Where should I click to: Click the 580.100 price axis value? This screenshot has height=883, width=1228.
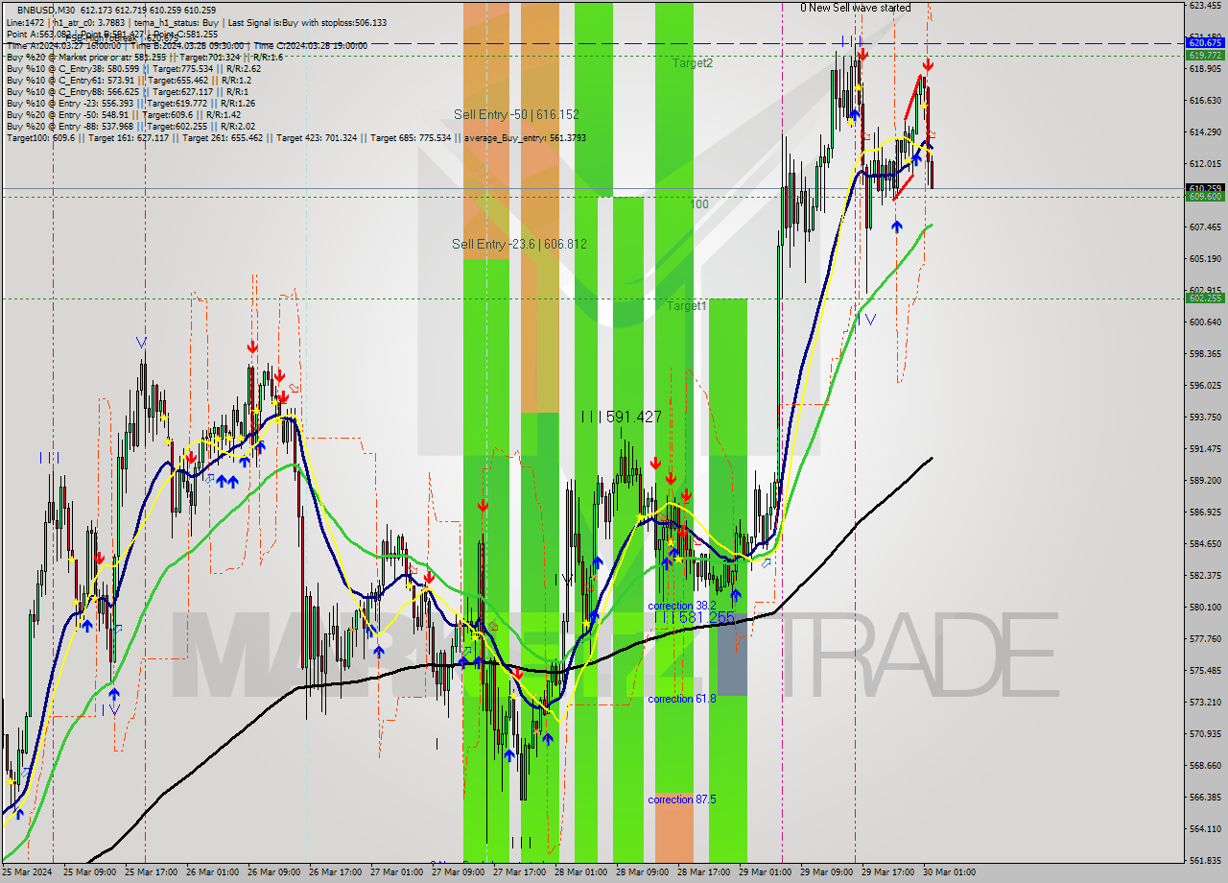point(1205,607)
